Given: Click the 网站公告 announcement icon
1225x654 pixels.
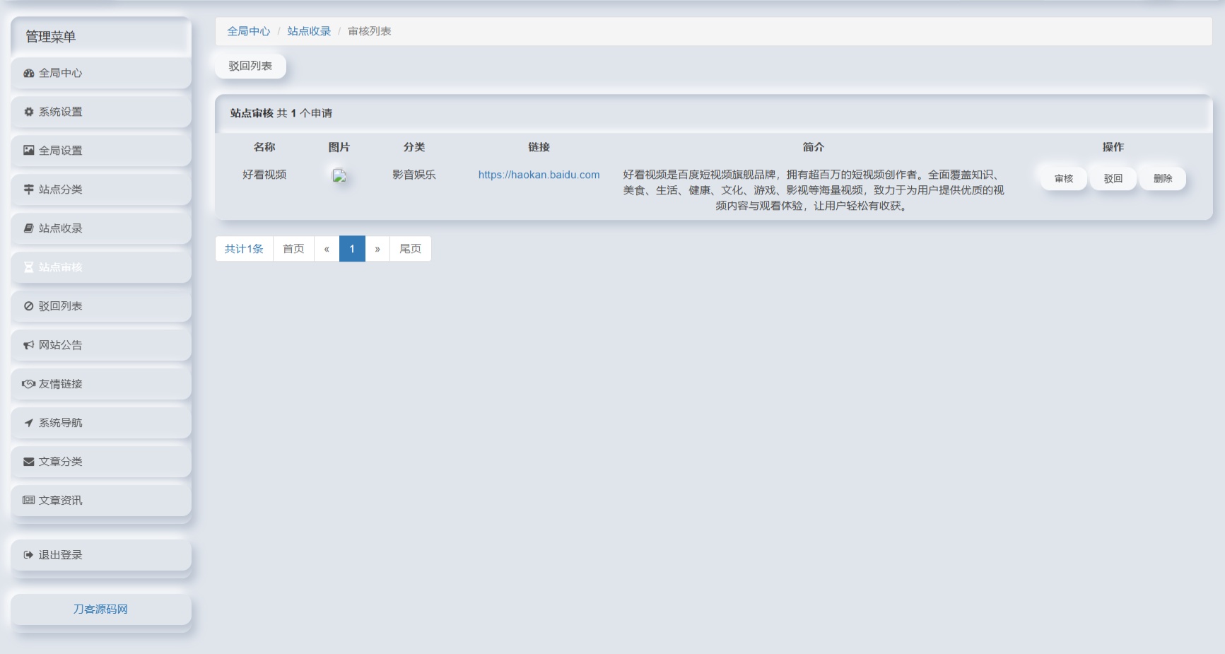Looking at the screenshot, I should pos(28,345).
